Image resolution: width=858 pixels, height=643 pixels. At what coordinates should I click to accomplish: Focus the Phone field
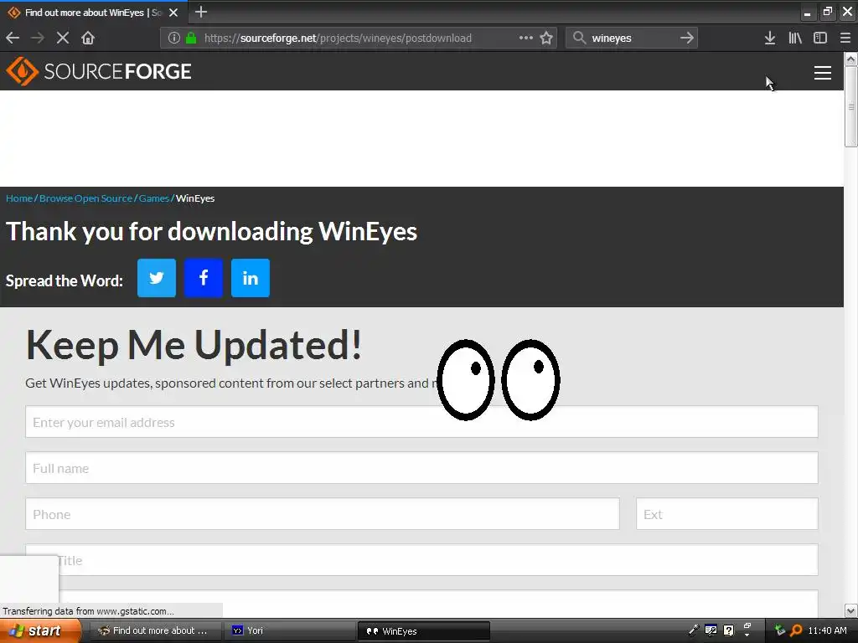tap(323, 513)
